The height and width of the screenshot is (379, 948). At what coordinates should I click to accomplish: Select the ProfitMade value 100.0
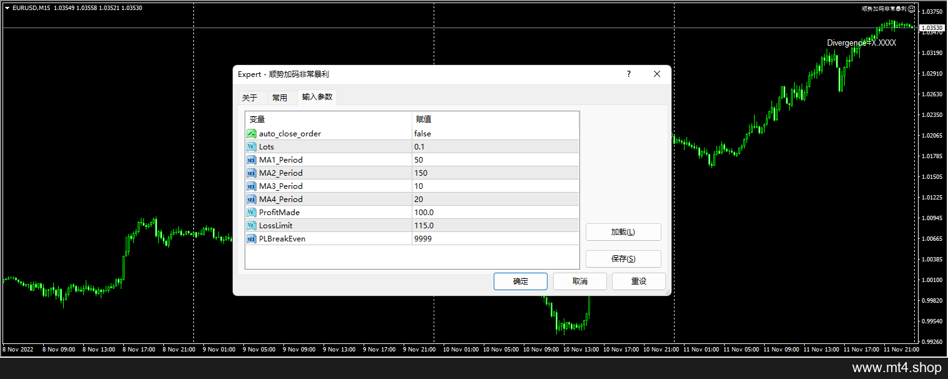(496, 212)
